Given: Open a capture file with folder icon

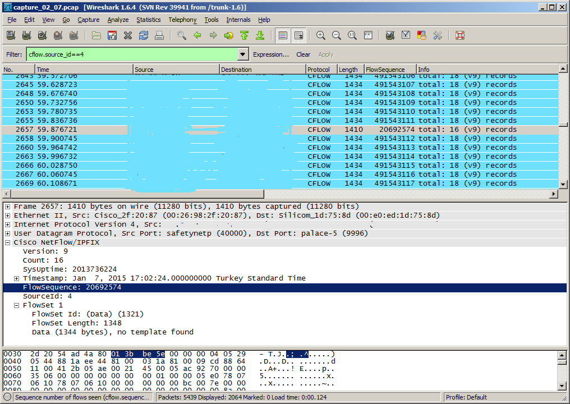Looking at the screenshot, I should pyautogui.click(x=96, y=35).
